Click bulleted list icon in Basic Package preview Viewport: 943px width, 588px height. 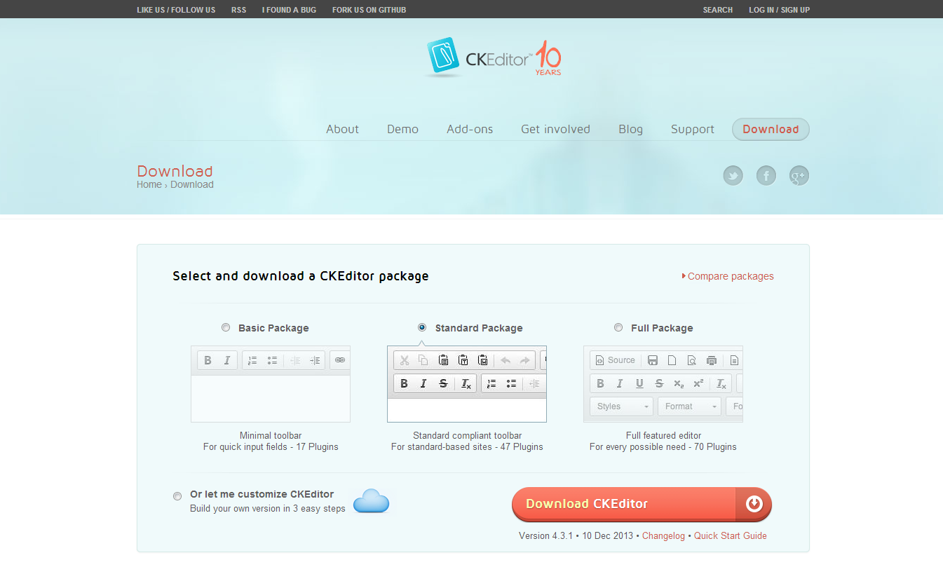tap(272, 360)
